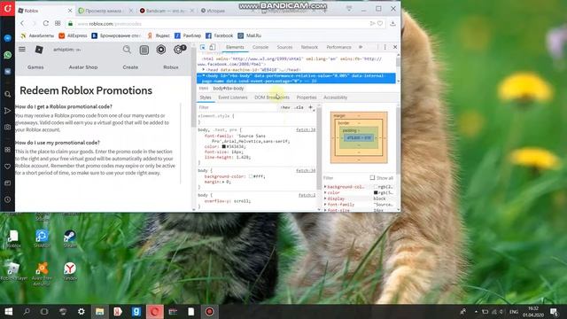
Task: Open Messenger in the Opera sidebar
Action: pos(8,38)
